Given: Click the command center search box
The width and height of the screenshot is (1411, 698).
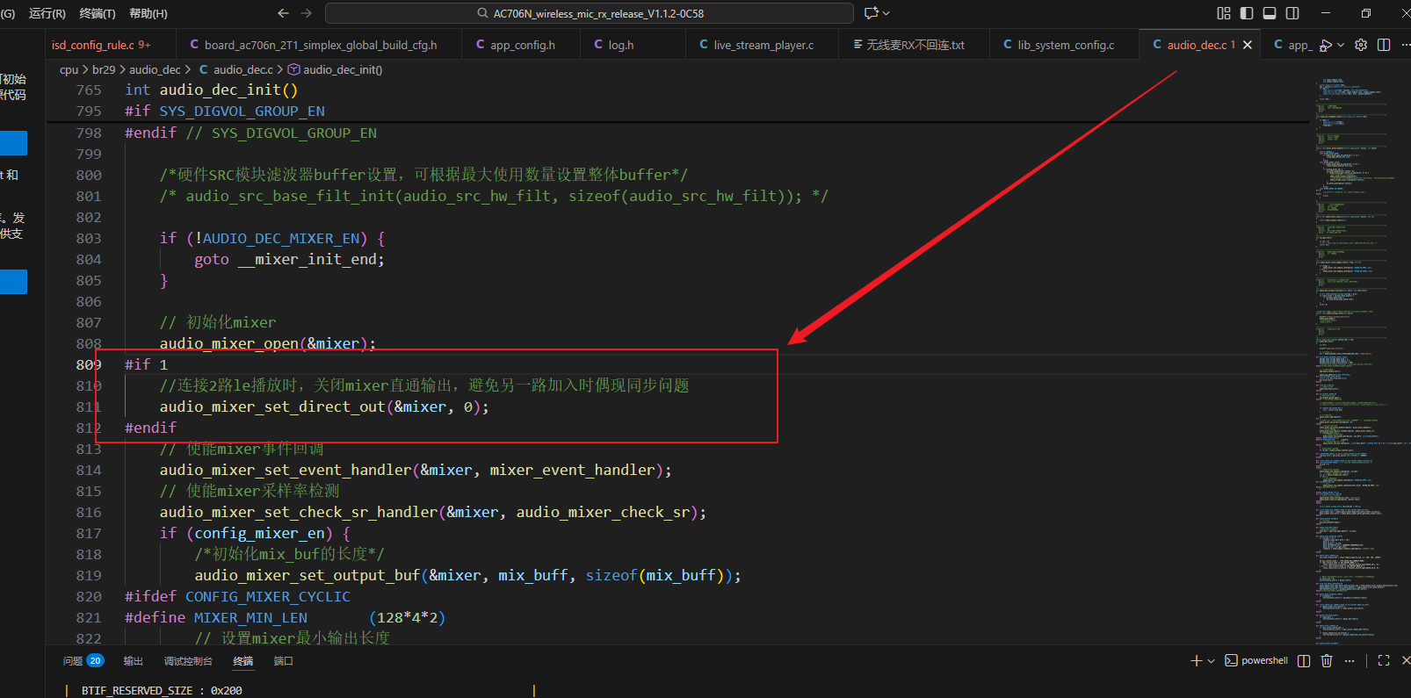Looking at the screenshot, I should (590, 13).
